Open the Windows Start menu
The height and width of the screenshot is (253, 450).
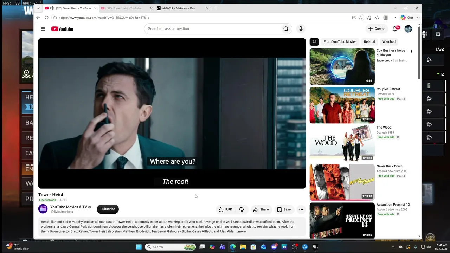(139, 247)
